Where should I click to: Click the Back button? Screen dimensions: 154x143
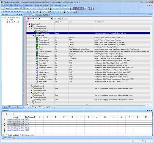click(57, 18)
